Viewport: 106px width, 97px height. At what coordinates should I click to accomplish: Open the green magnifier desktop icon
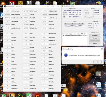(29, 95)
